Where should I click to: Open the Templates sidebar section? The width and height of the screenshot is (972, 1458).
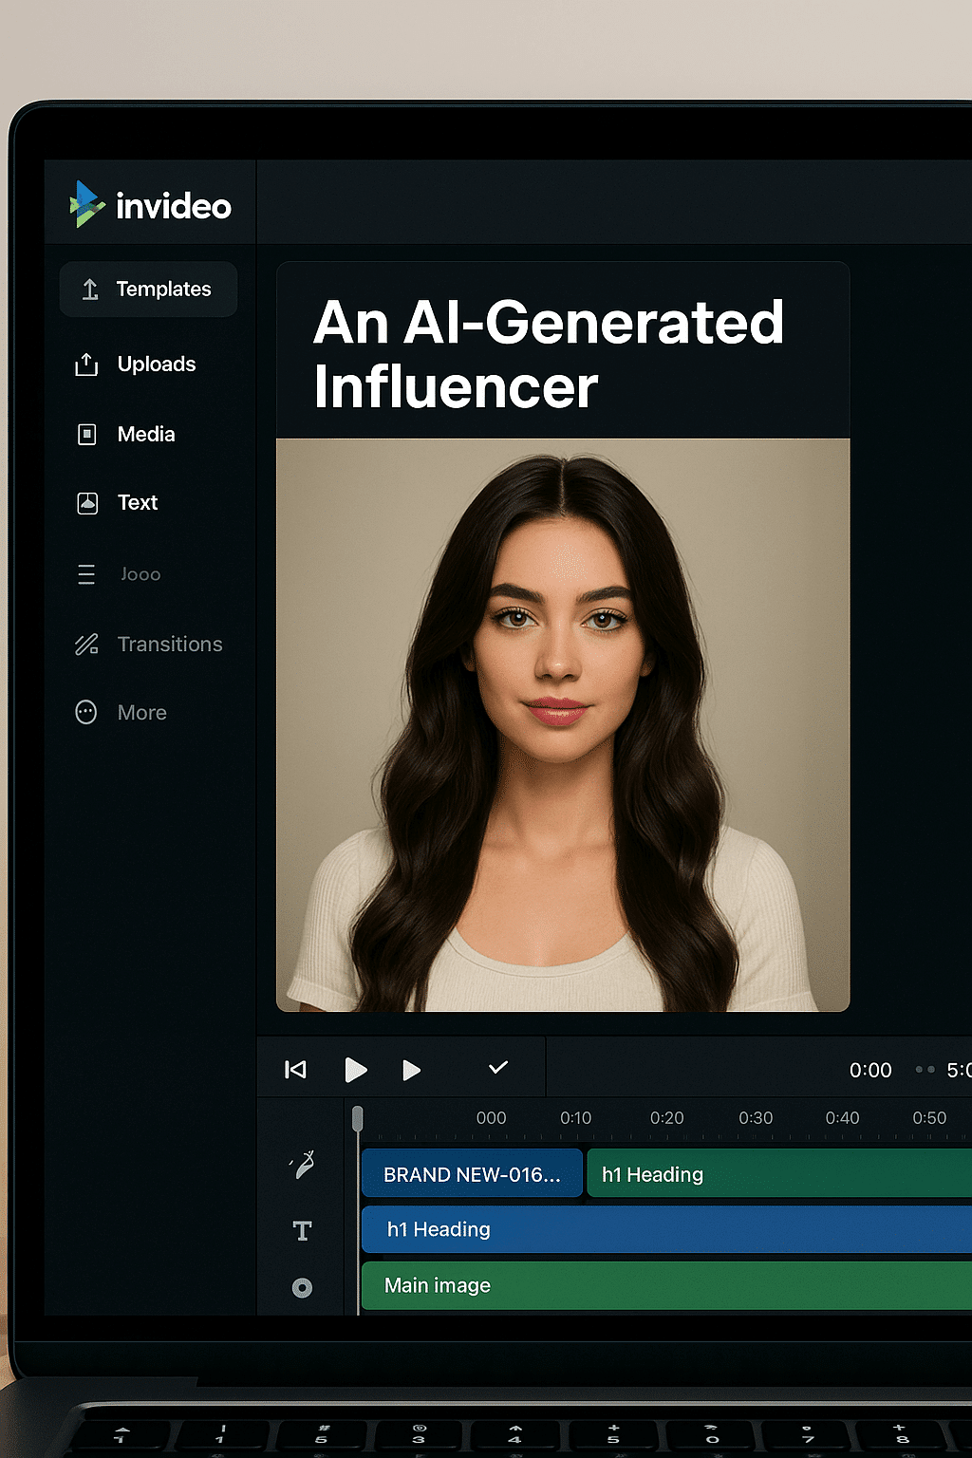[148, 290]
